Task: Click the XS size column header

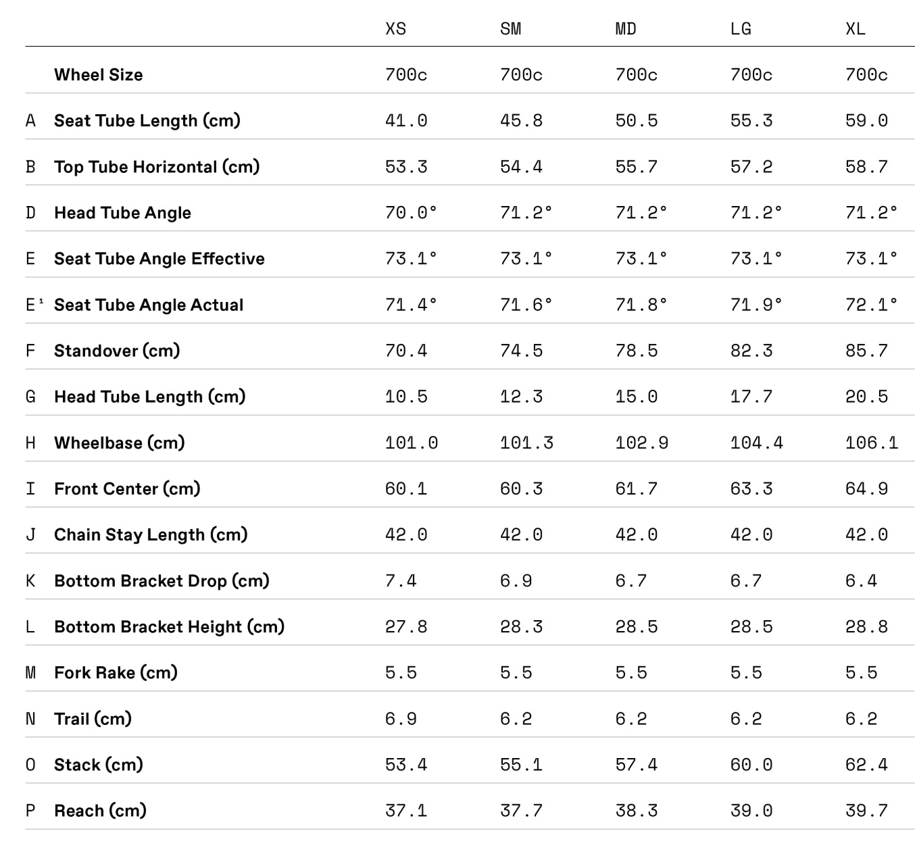Action: click(x=395, y=29)
